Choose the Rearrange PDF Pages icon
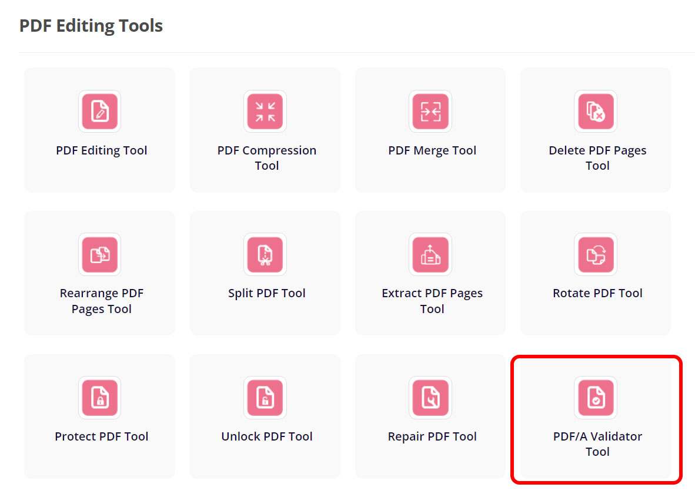The width and height of the screenshot is (695, 494). [x=99, y=254]
